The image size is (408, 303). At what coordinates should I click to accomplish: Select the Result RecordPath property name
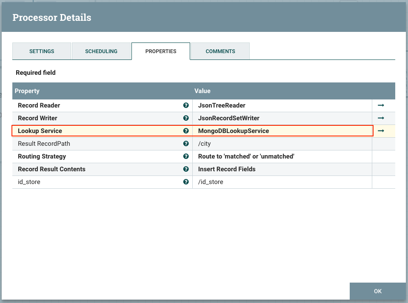point(44,144)
